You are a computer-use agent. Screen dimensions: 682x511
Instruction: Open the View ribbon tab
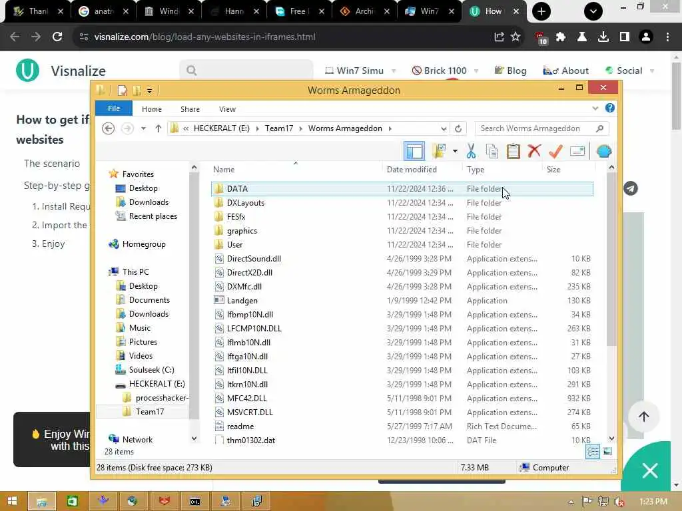(227, 109)
